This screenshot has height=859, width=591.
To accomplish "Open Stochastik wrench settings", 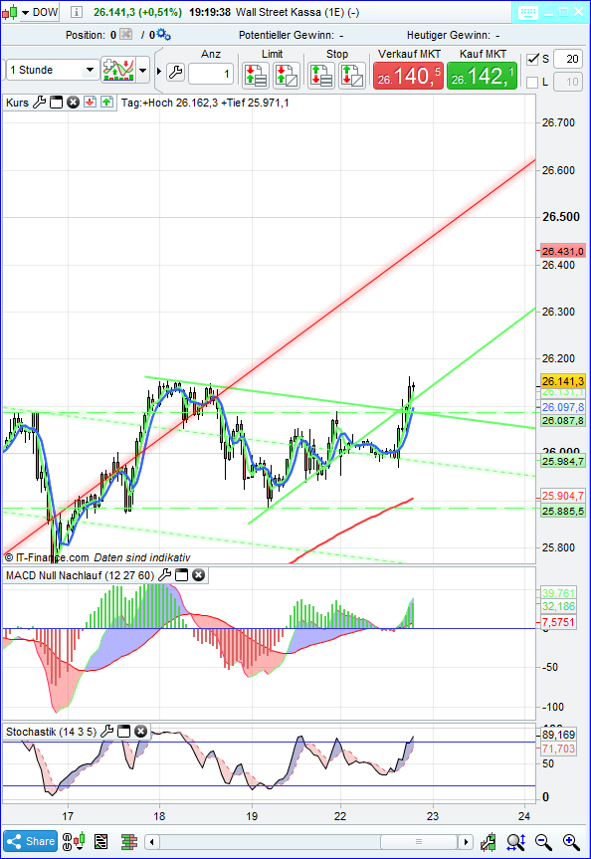I will point(107,732).
